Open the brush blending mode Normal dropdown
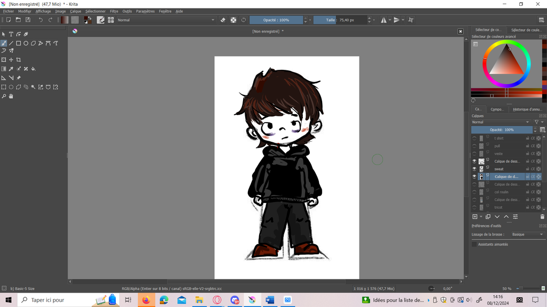This screenshot has height=307, width=547. pyautogui.click(x=166, y=20)
